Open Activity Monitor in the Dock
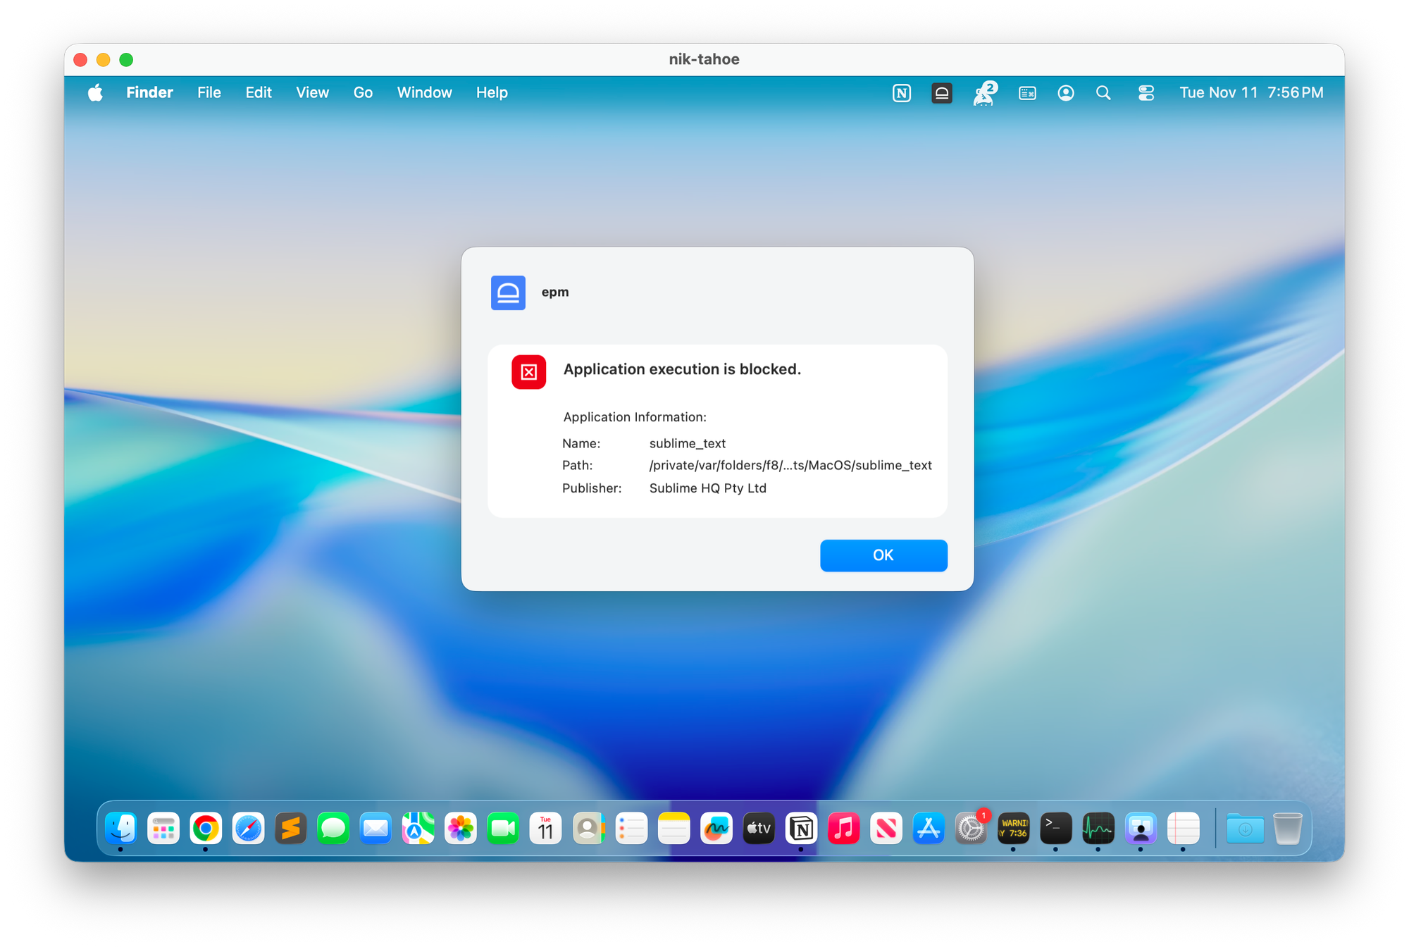The image size is (1409, 947). pyautogui.click(x=1098, y=829)
